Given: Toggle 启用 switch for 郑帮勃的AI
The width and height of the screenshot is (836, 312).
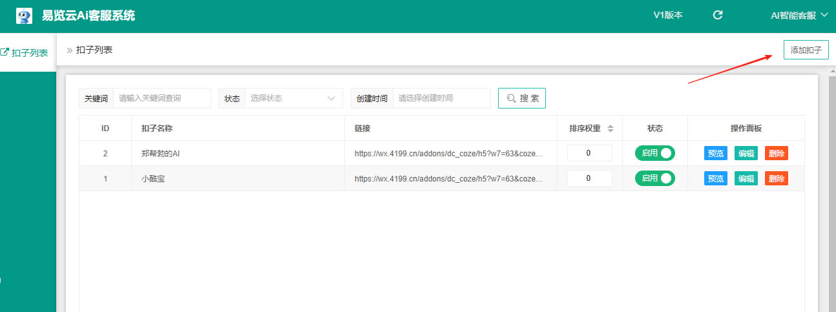Looking at the screenshot, I should (x=654, y=153).
